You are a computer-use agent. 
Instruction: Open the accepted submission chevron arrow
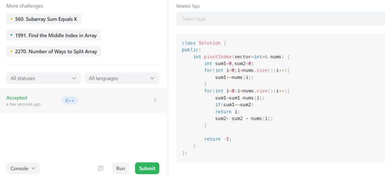tap(155, 100)
